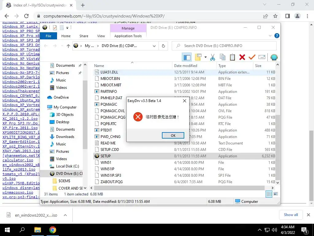Open the Chrome profile avatar

[x=297, y=16]
